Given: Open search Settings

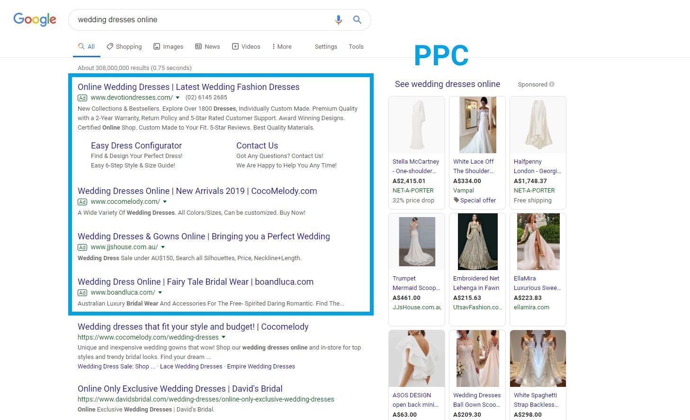Looking at the screenshot, I should (x=326, y=46).
